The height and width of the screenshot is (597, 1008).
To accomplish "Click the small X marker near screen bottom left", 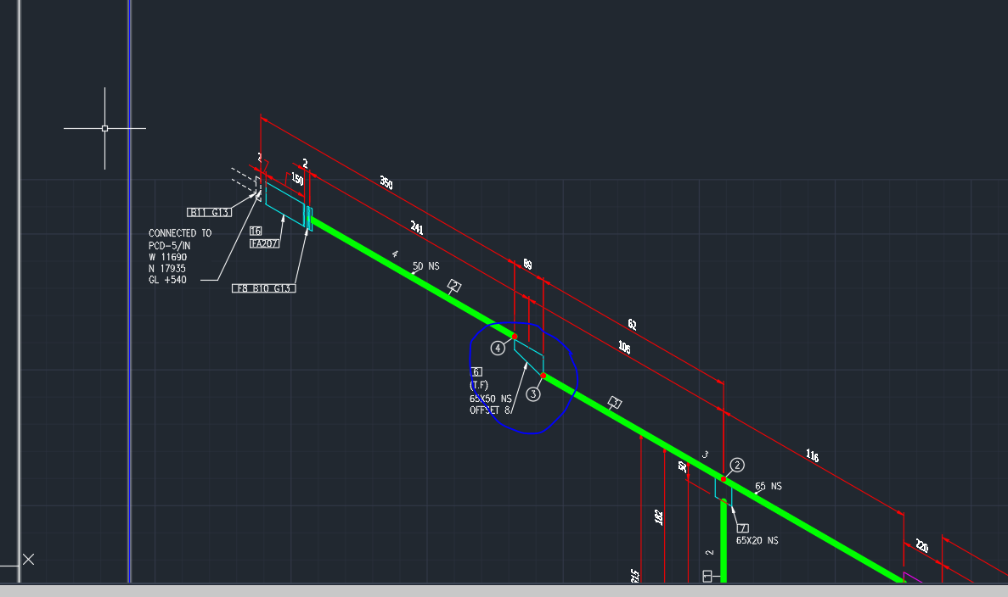I will [x=28, y=559].
